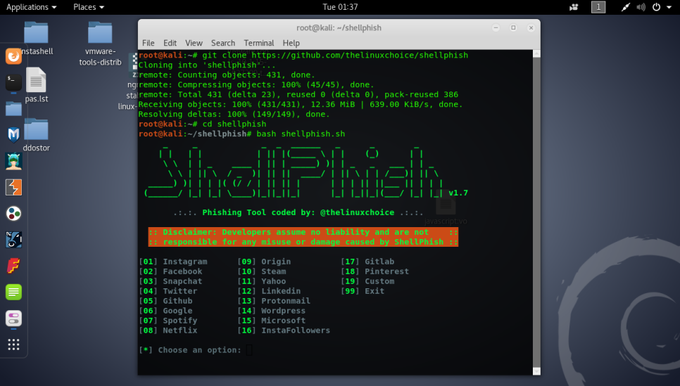
Task: Click the pen/network icon in the top bar
Action: click(625, 7)
